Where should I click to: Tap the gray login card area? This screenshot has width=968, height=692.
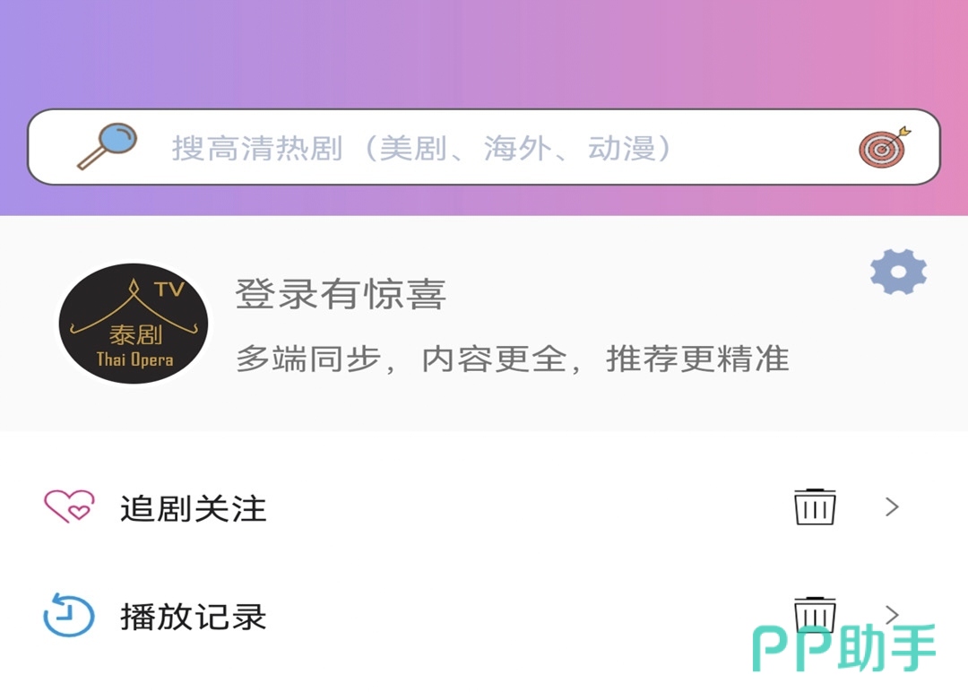[x=483, y=324]
